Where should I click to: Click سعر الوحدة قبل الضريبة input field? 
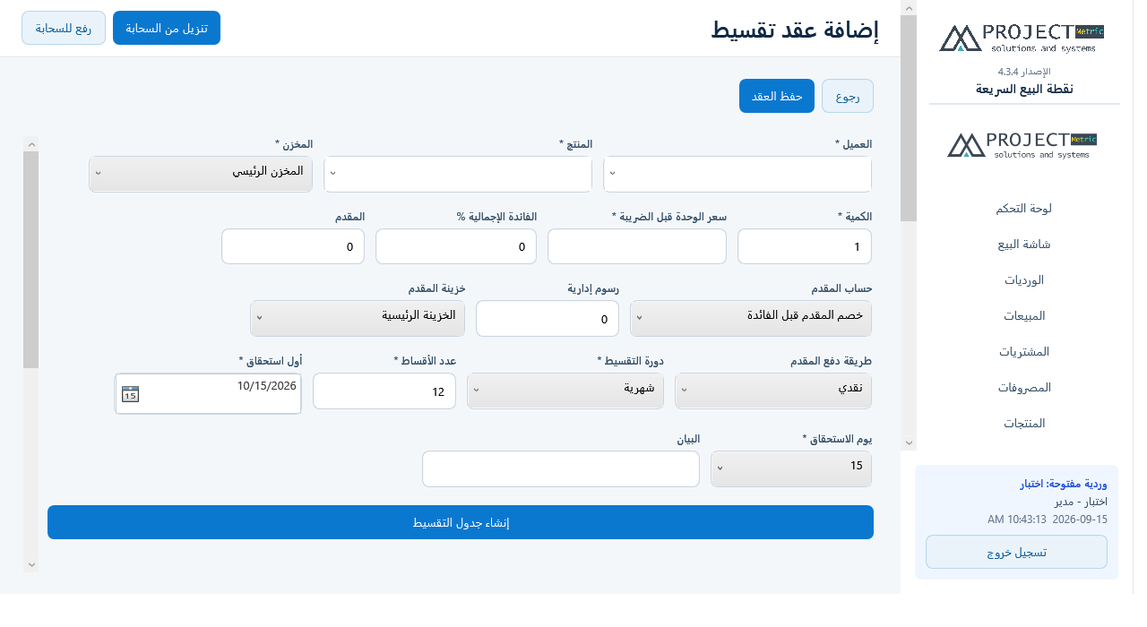(x=637, y=246)
